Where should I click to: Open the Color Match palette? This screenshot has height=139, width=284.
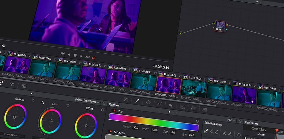coord(12,84)
